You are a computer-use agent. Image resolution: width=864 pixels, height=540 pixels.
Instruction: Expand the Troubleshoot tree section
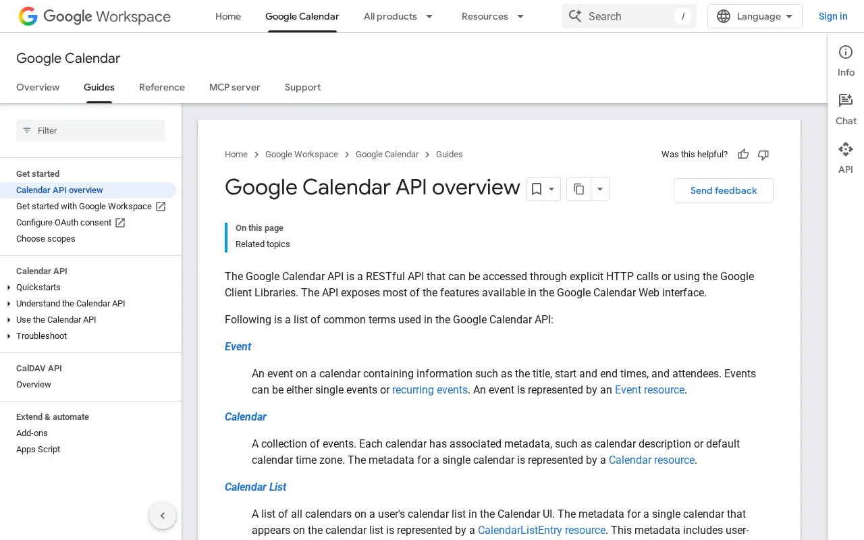pyautogui.click(x=9, y=336)
